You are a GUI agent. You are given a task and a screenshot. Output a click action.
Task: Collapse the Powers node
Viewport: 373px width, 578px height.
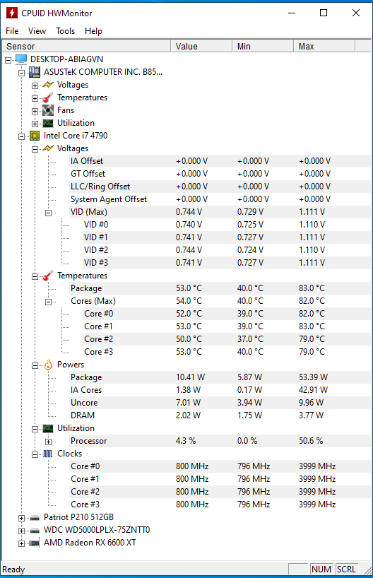tap(35, 366)
